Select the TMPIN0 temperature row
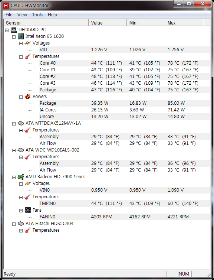This screenshot has height=280, width=214. [125, 204]
